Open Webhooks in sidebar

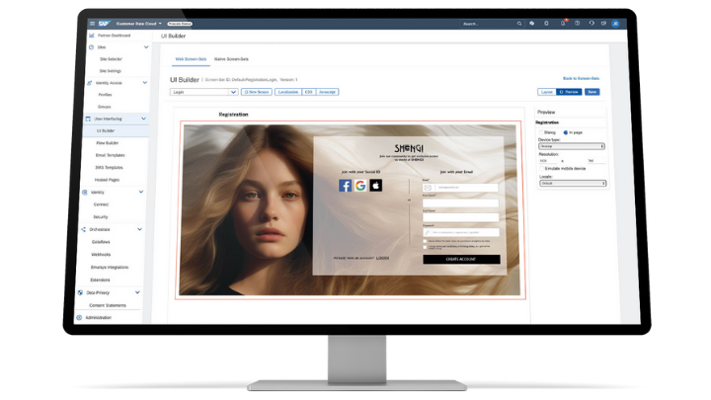[x=101, y=255]
